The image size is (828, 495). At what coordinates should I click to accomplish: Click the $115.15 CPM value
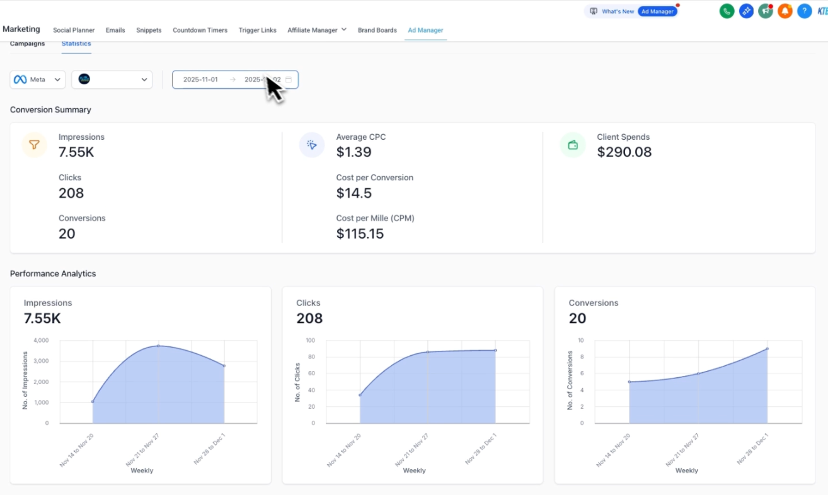[360, 234]
